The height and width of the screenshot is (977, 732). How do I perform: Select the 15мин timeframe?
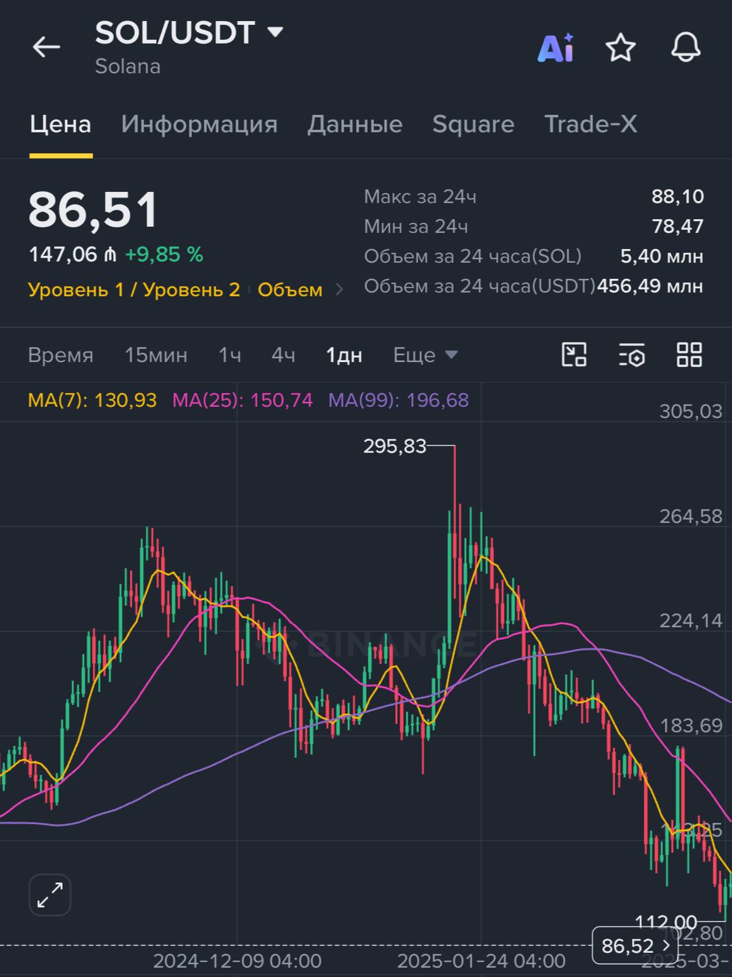156,355
